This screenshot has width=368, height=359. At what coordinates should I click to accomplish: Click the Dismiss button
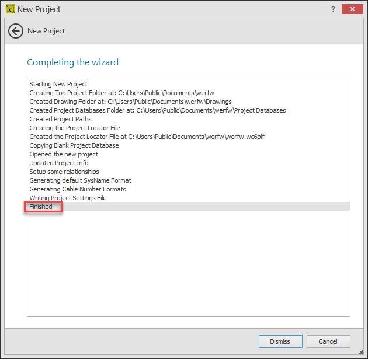[x=280, y=341]
